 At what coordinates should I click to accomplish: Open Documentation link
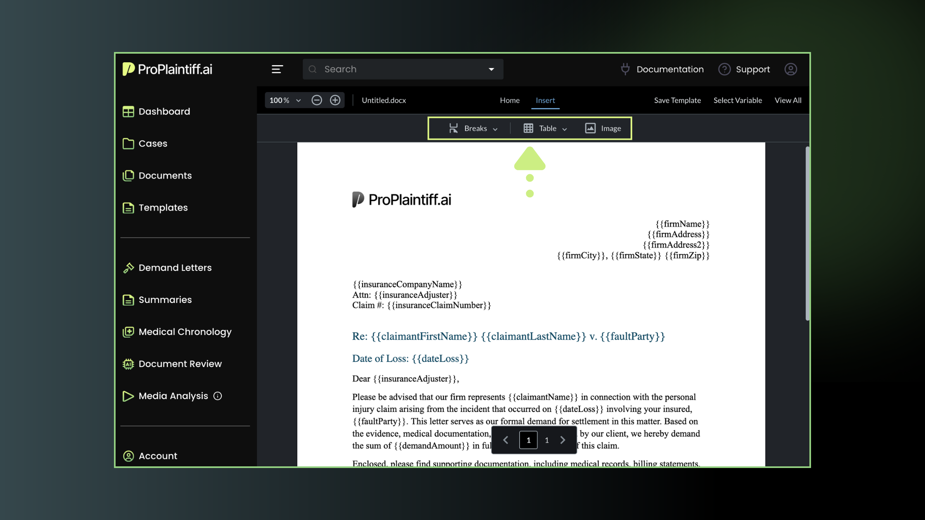coord(670,69)
